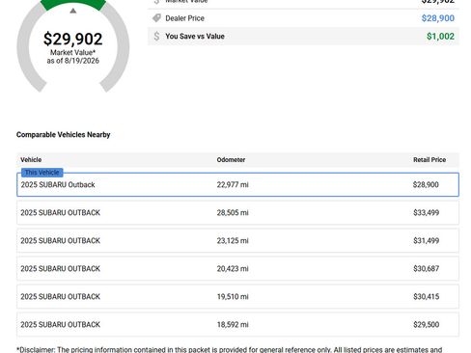Click the Odometer column header
Image resolution: width=471 pixels, height=353 pixels.
(231, 160)
